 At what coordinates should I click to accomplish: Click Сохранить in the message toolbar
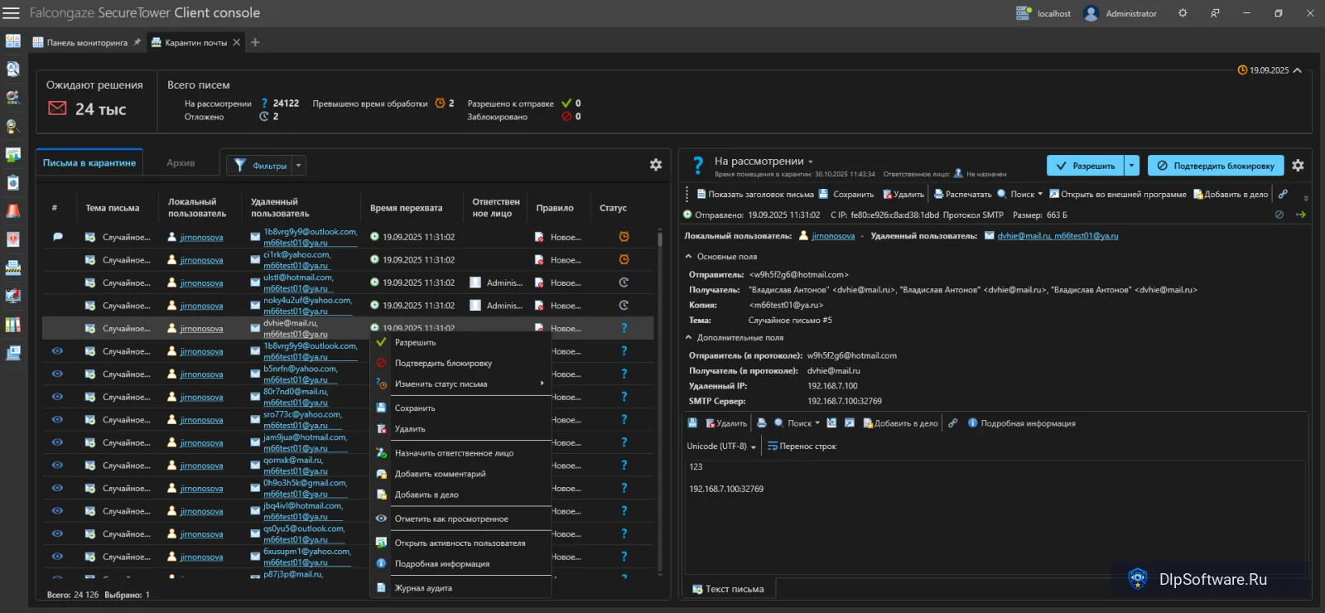tap(846, 194)
